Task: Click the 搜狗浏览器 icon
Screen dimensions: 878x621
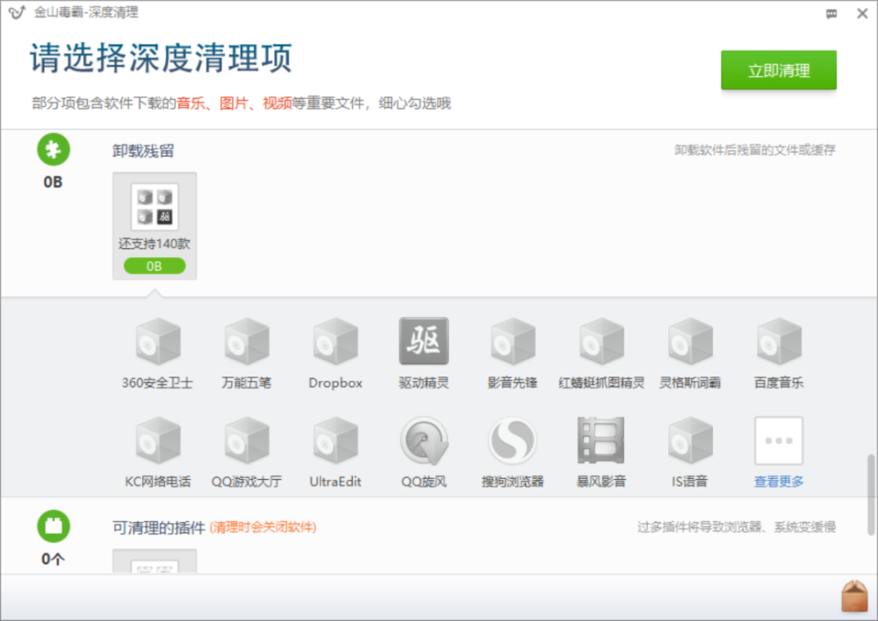Action: [x=513, y=440]
